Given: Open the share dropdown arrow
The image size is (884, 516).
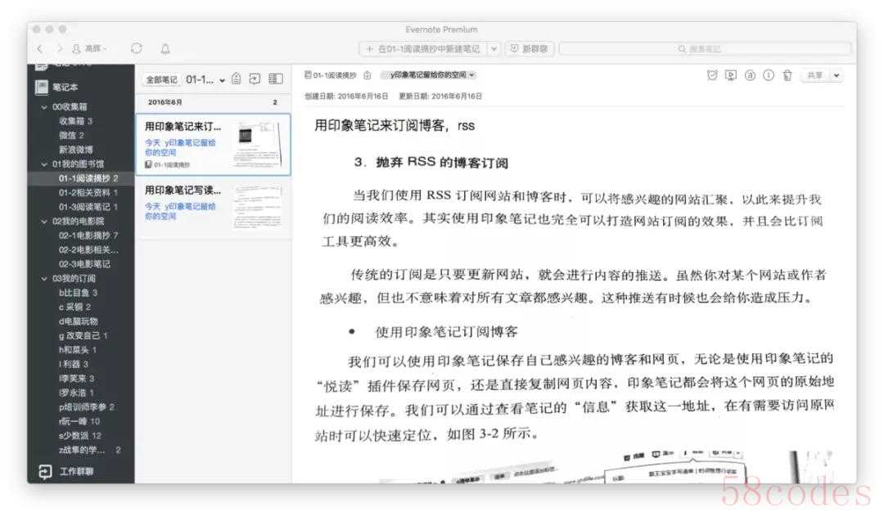Looking at the screenshot, I should (837, 75).
